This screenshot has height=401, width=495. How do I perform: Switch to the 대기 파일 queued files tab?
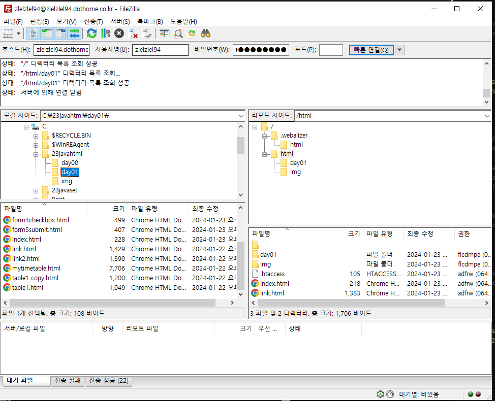(26, 381)
